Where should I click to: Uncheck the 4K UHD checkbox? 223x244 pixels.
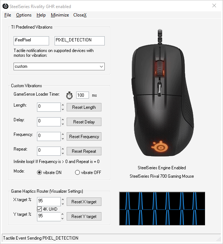point(39,209)
